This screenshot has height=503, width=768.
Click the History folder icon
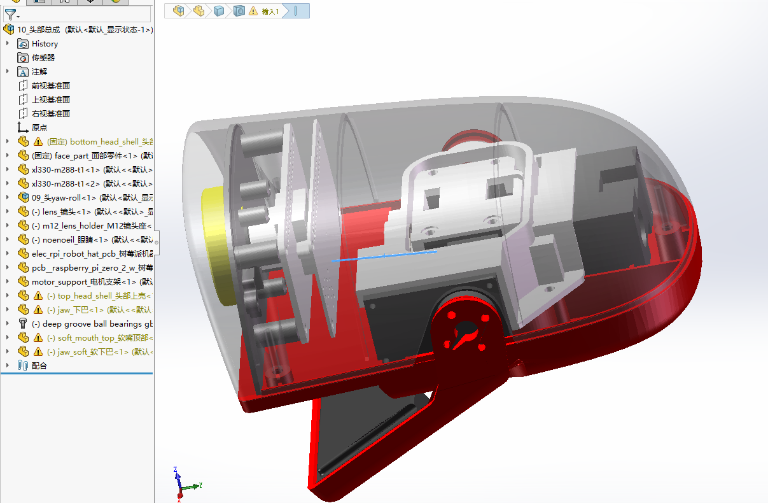coord(23,44)
